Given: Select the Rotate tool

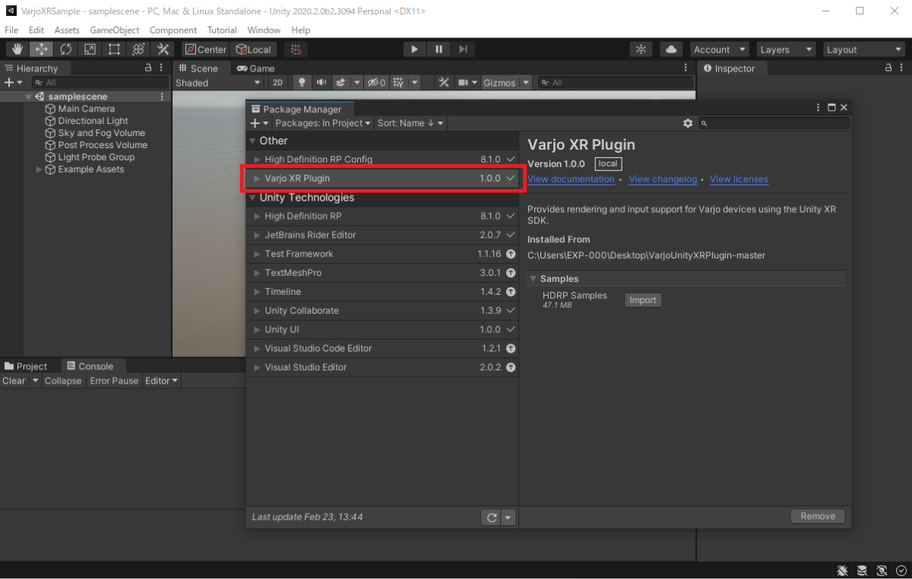Looking at the screenshot, I should pyautogui.click(x=66, y=49).
